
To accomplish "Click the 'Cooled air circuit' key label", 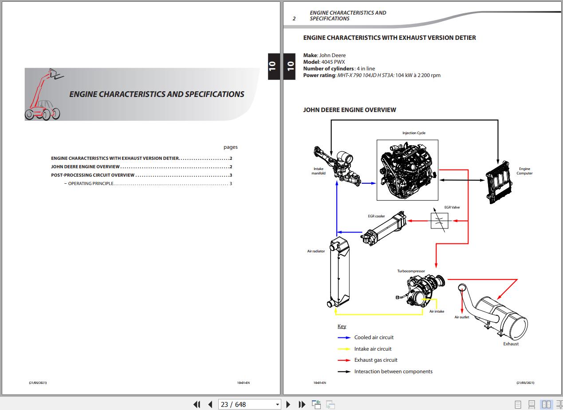I will click(x=374, y=337).
